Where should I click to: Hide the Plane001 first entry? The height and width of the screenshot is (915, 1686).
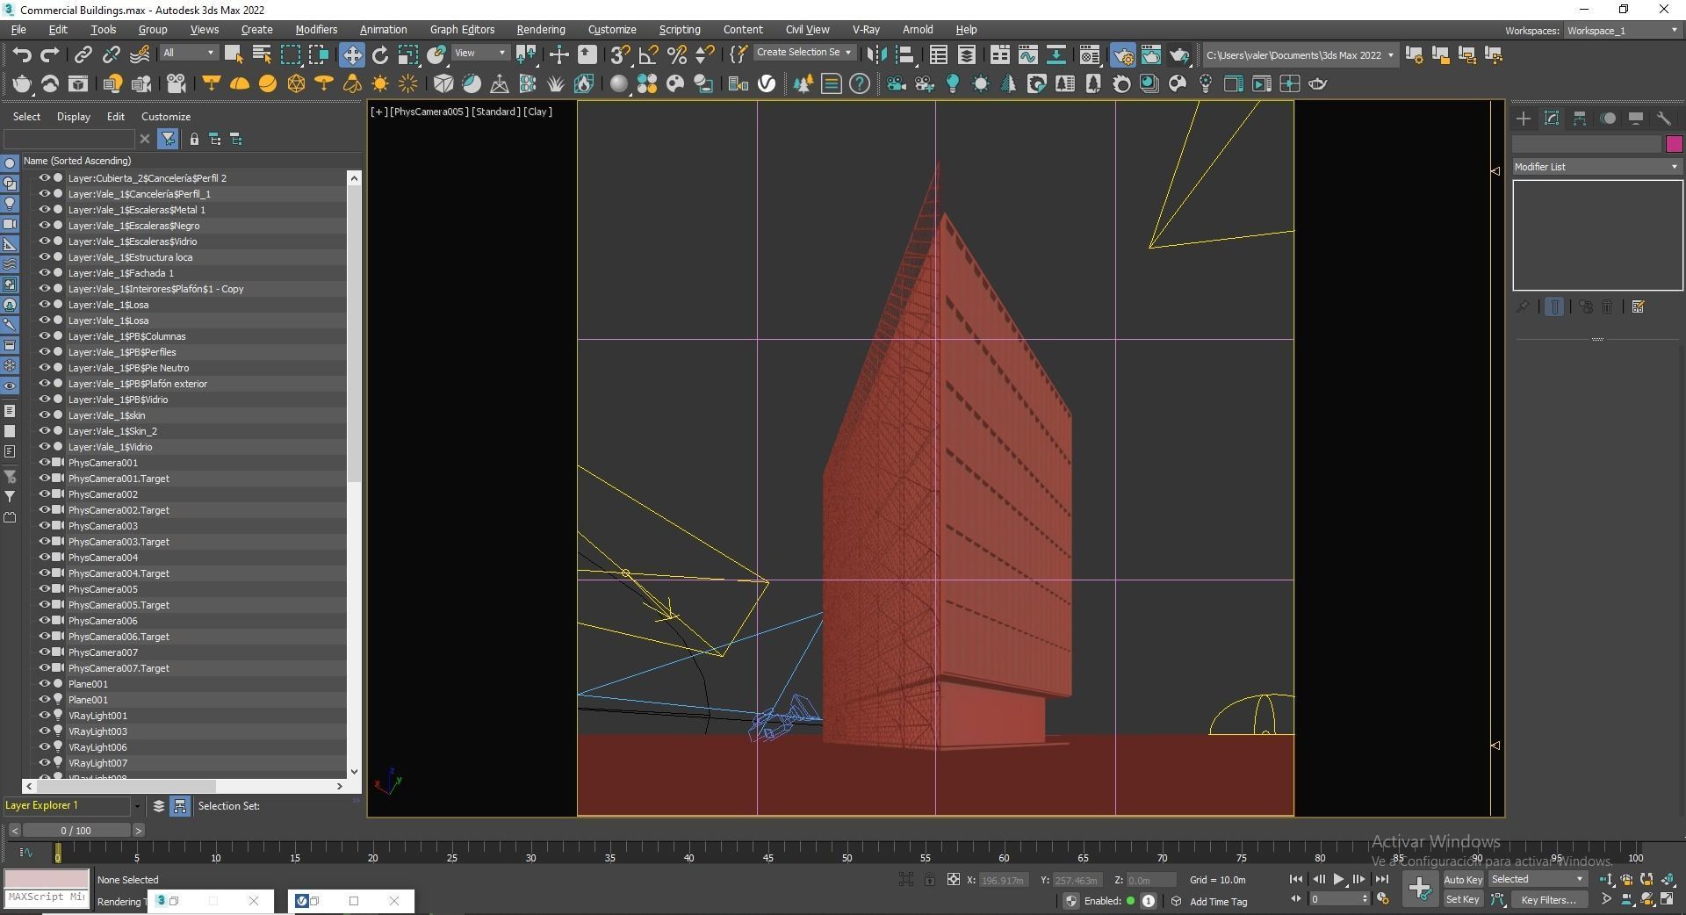click(44, 684)
